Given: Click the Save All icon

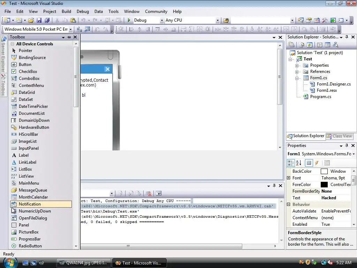Looking at the screenshot, I should click(x=47, y=20).
